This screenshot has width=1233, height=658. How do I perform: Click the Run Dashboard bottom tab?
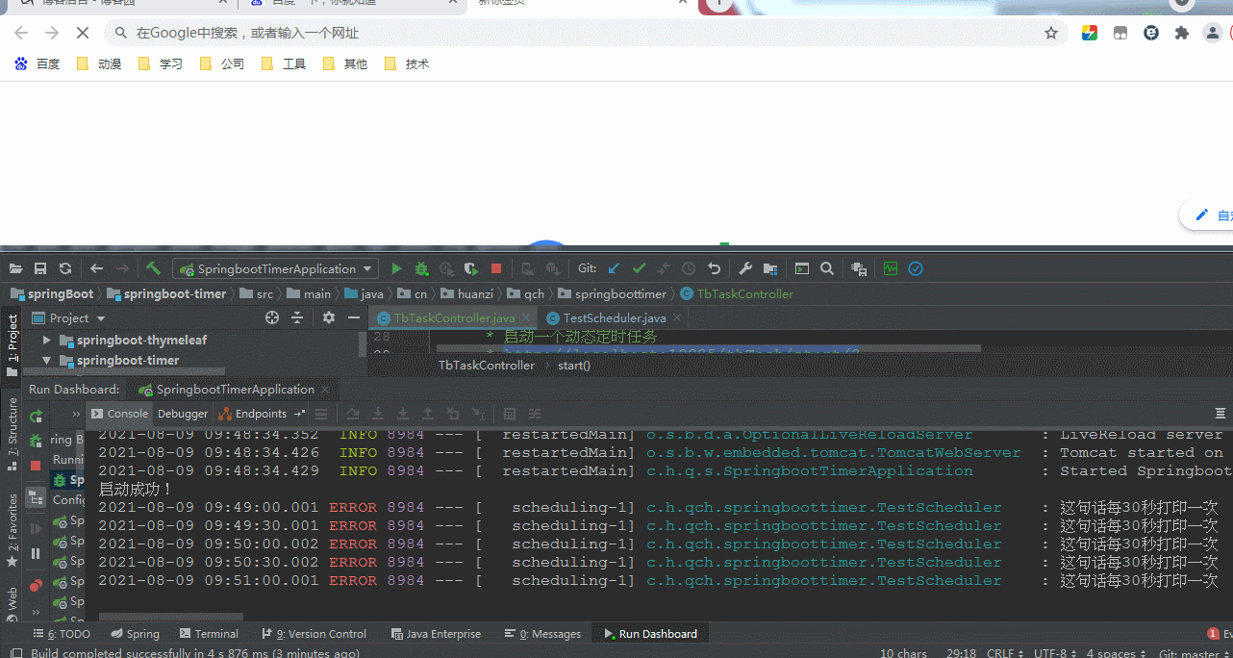(x=650, y=634)
